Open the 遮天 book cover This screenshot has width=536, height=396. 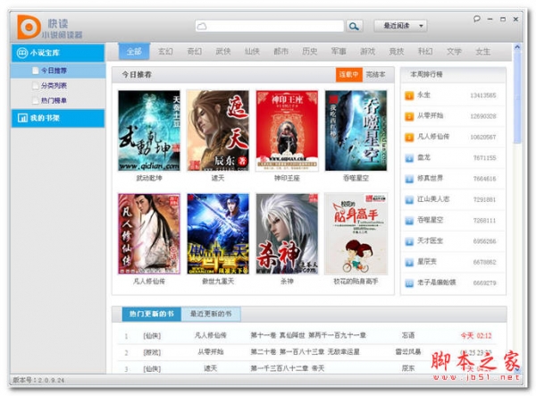pyautogui.click(x=218, y=131)
